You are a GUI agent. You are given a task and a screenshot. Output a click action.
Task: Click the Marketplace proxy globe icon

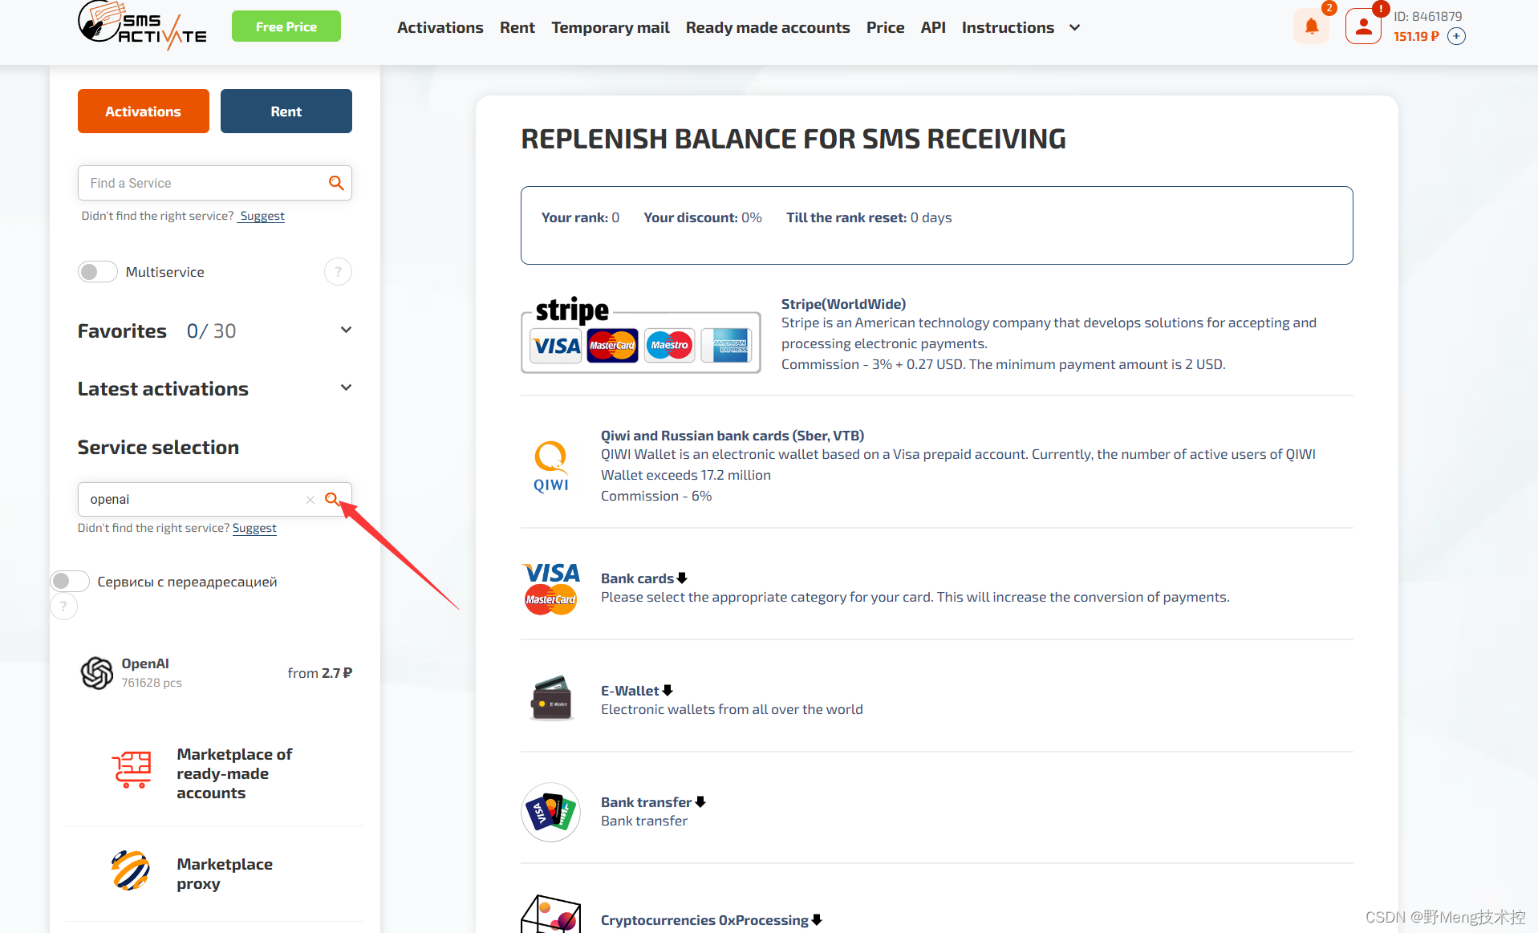coord(131,871)
